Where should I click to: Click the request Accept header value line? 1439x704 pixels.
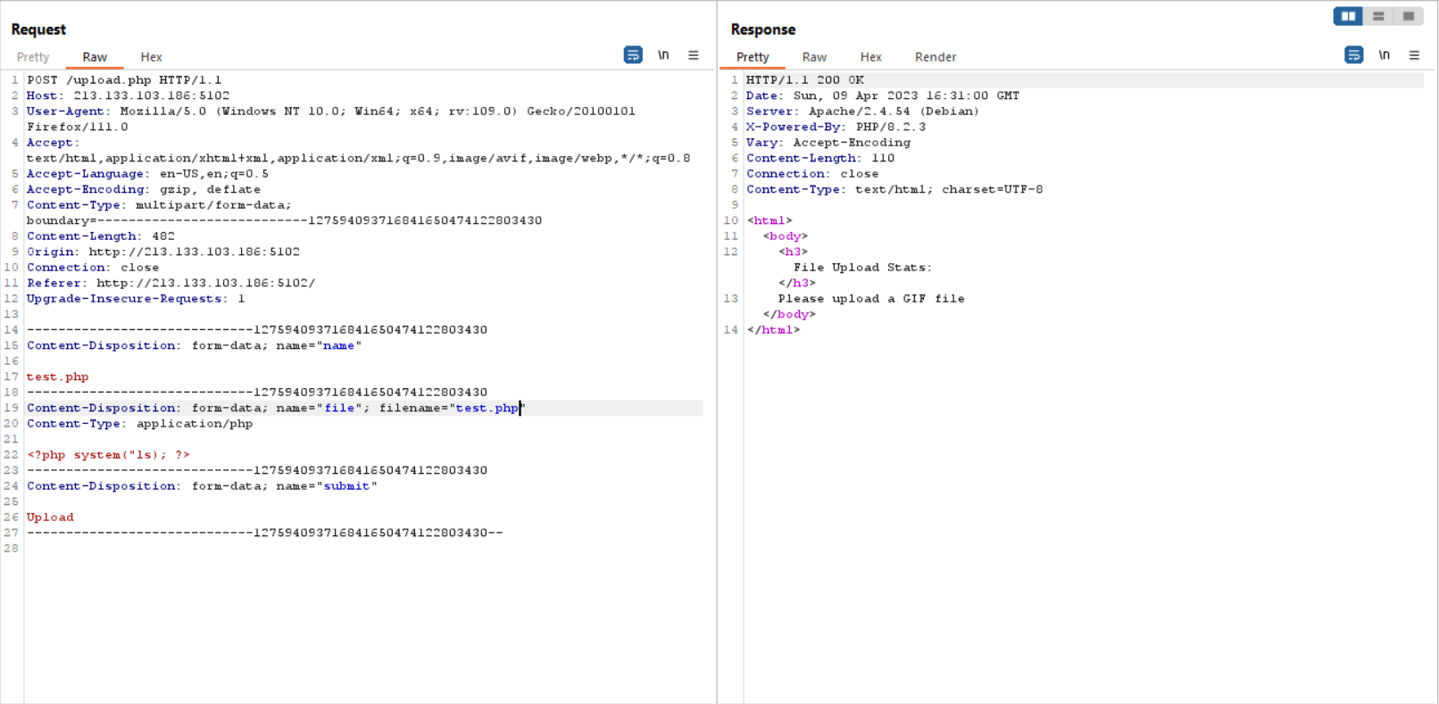358,158
